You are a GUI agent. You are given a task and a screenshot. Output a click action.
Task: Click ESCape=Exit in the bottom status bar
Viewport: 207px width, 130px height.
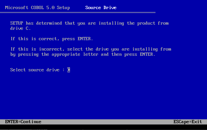pyautogui.click(x=188, y=122)
